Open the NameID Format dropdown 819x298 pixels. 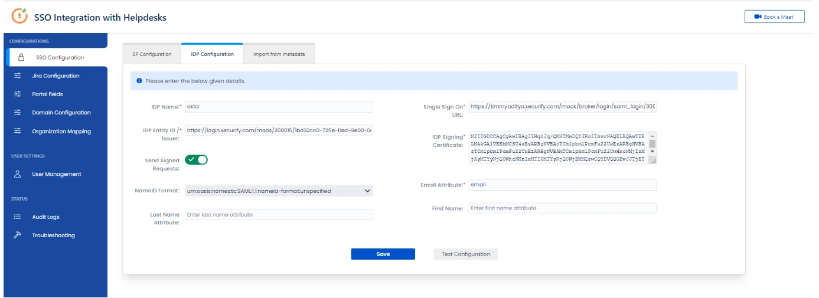[x=279, y=191]
